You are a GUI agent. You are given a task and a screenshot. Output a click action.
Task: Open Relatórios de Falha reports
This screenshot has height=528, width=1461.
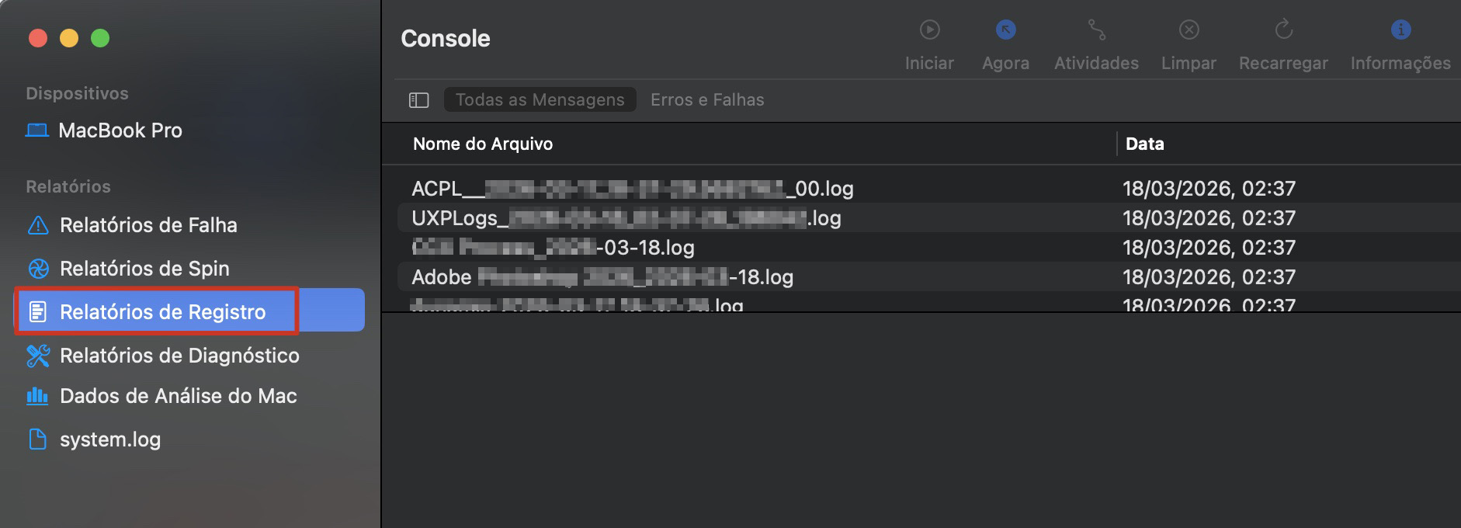coord(149,225)
